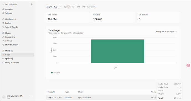Expand the Group By: Usage Type dropdown
Image resolution: width=191 pixels, height=101 pixels.
[x=166, y=31]
